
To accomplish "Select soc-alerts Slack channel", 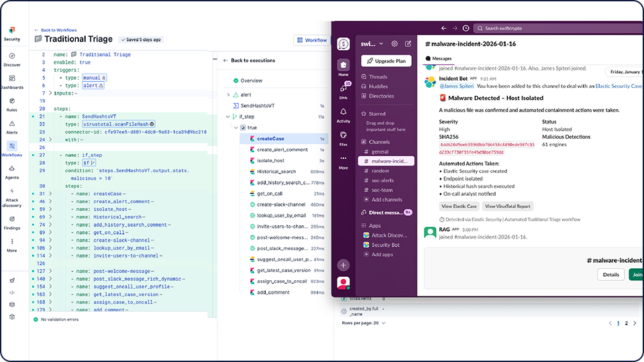I will coord(382,180).
